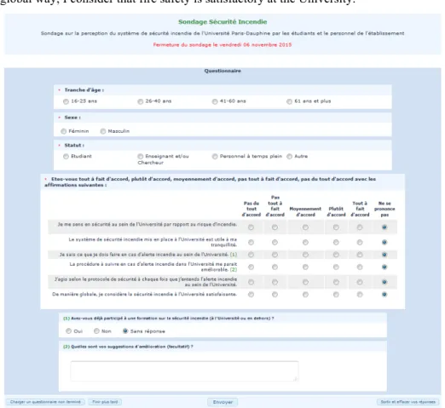
Task: Select Personnel à temps plein status
Action: pos(215,157)
